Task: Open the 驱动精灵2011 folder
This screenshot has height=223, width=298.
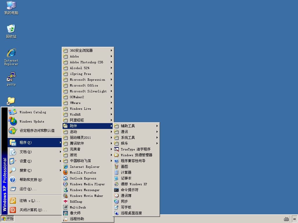Action: pos(88,137)
